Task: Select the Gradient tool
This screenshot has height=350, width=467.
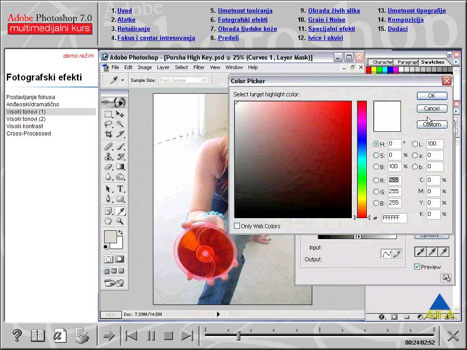Action: coord(119,166)
